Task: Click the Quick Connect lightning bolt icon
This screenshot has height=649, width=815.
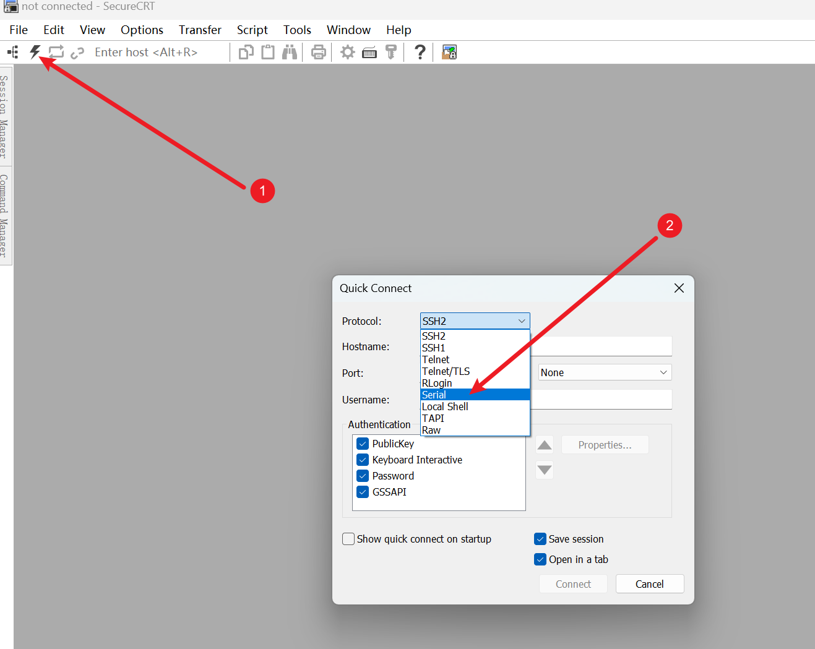Action: coord(35,53)
